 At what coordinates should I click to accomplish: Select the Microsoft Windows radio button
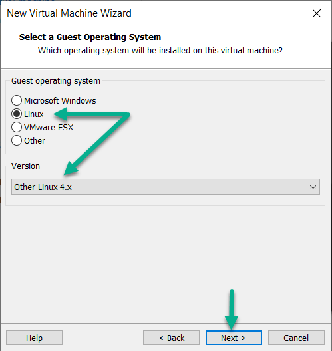point(17,100)
